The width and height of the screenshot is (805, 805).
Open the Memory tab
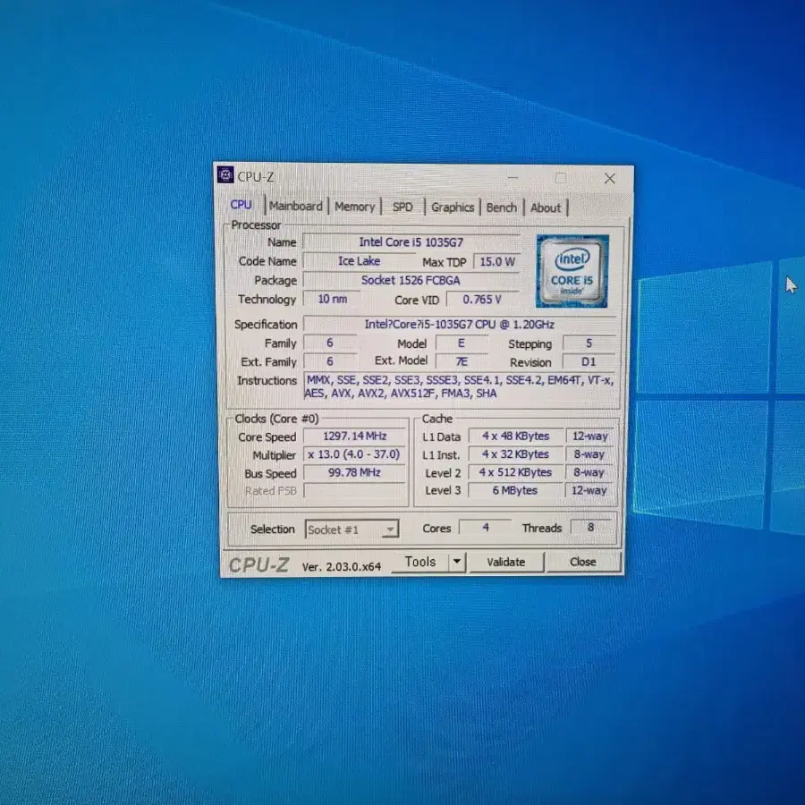click(x=354, y=207)
